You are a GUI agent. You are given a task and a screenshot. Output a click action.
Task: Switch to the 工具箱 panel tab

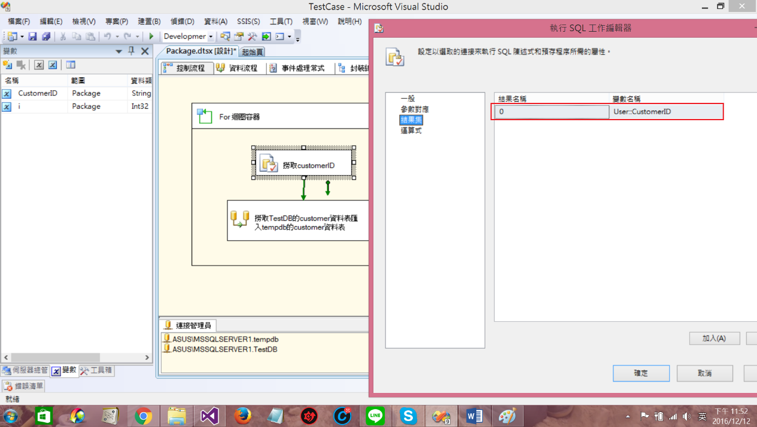[96, 370]
